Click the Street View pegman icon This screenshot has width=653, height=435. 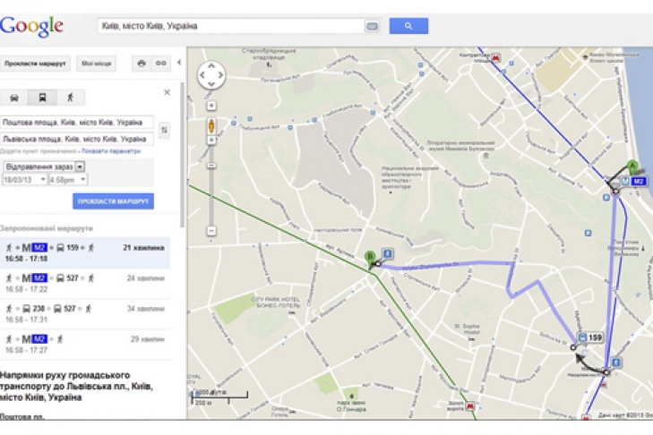211,126
